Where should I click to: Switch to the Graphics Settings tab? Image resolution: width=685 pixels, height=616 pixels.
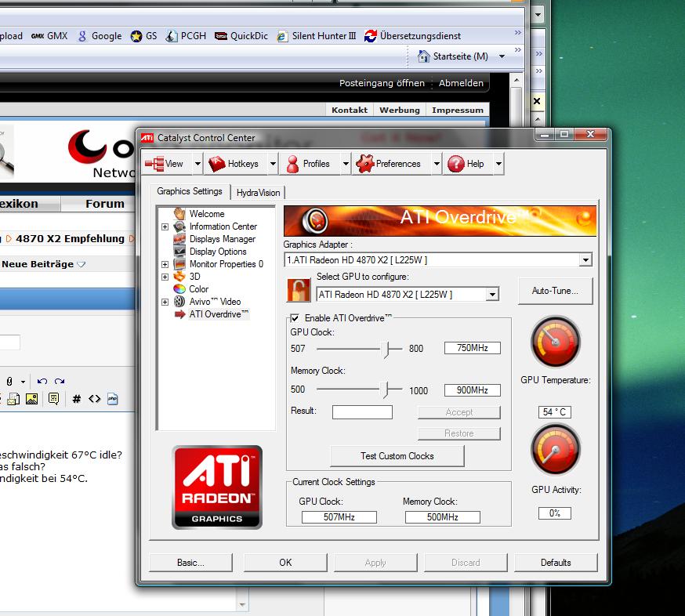[x=190, y=191]
